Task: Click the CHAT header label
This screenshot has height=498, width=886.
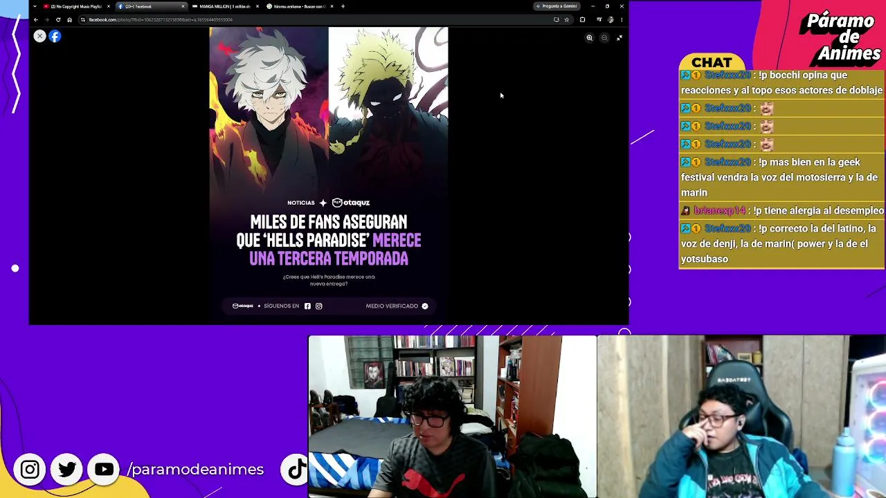Action: tap(712, 63)
